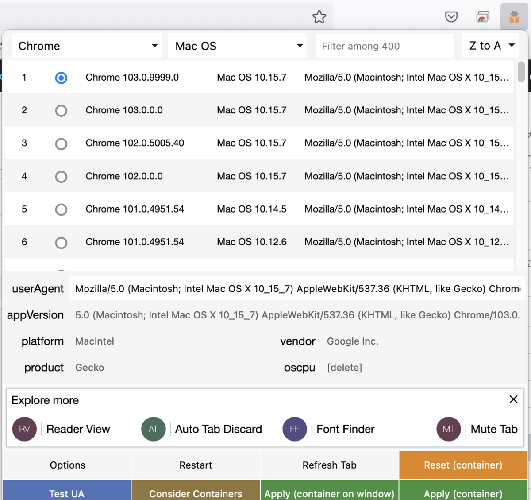Viewport: 531px width, 500px height.
Task: Open the Mute Tab link
Action: click(494, 429)
